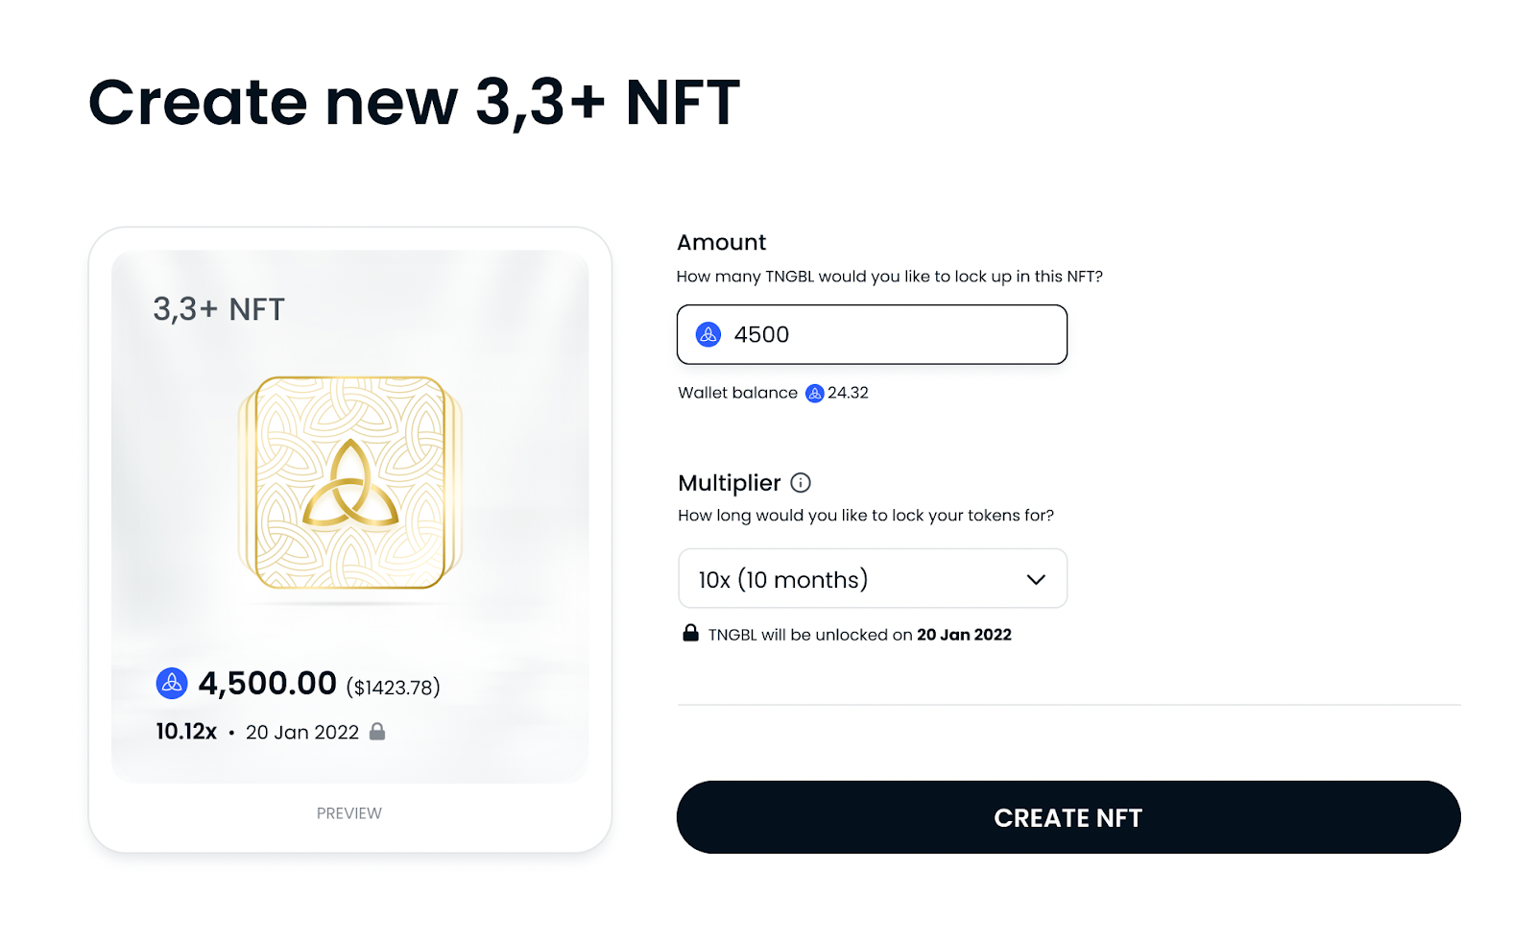Click the gray lock icon on the preview card

point(377,732)
